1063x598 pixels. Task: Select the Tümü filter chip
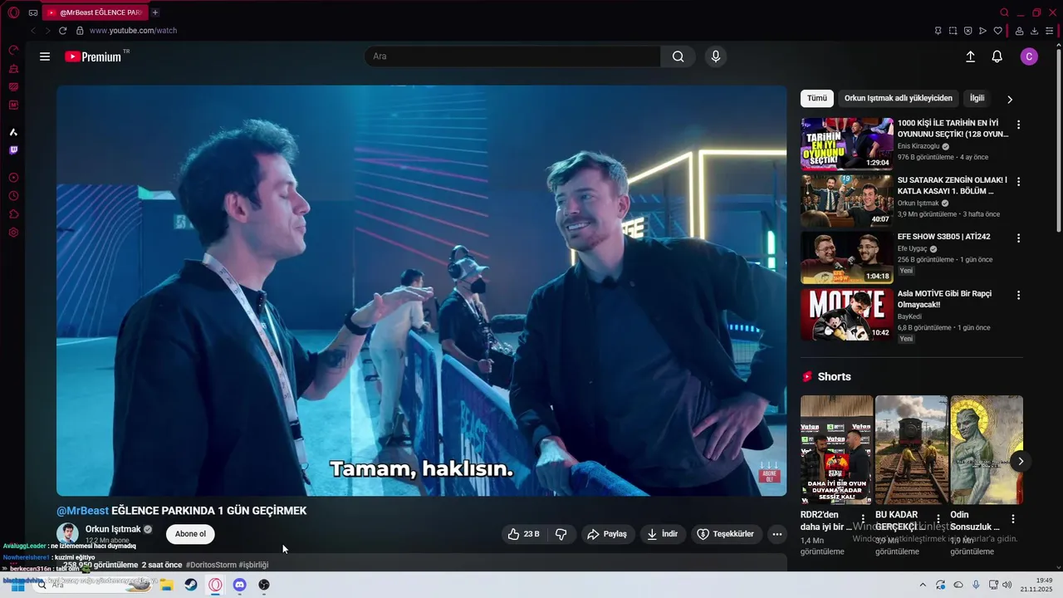(x=817, y=98)
